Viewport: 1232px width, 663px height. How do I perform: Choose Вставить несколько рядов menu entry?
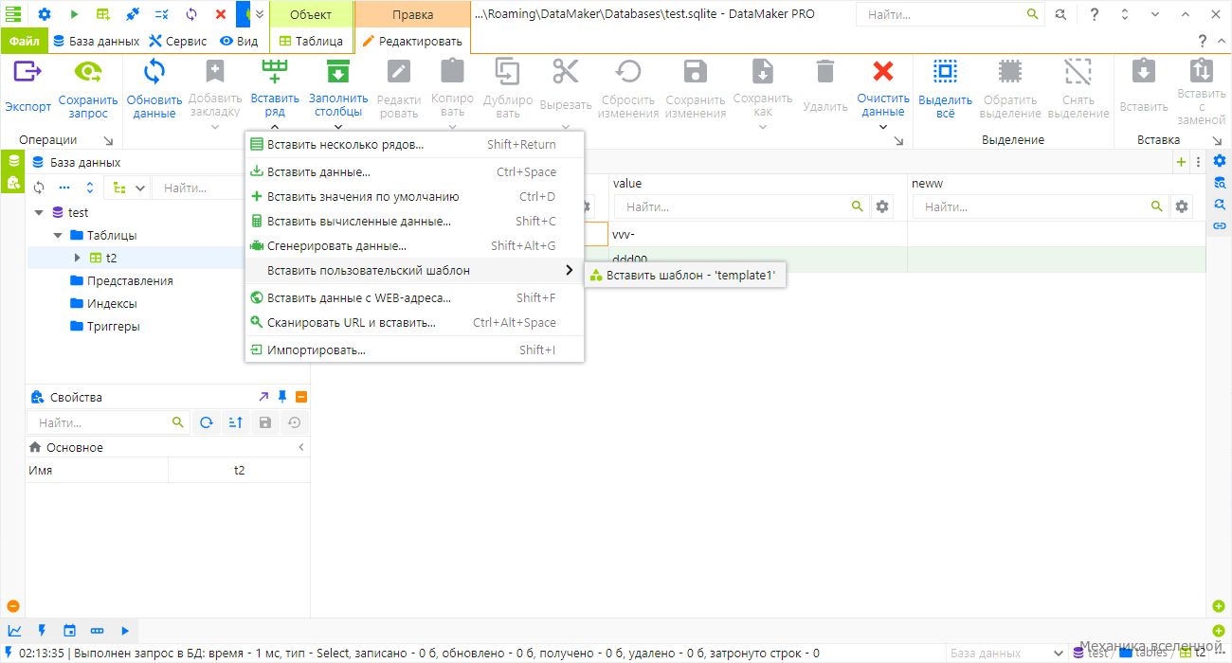(x=414, y=145)
